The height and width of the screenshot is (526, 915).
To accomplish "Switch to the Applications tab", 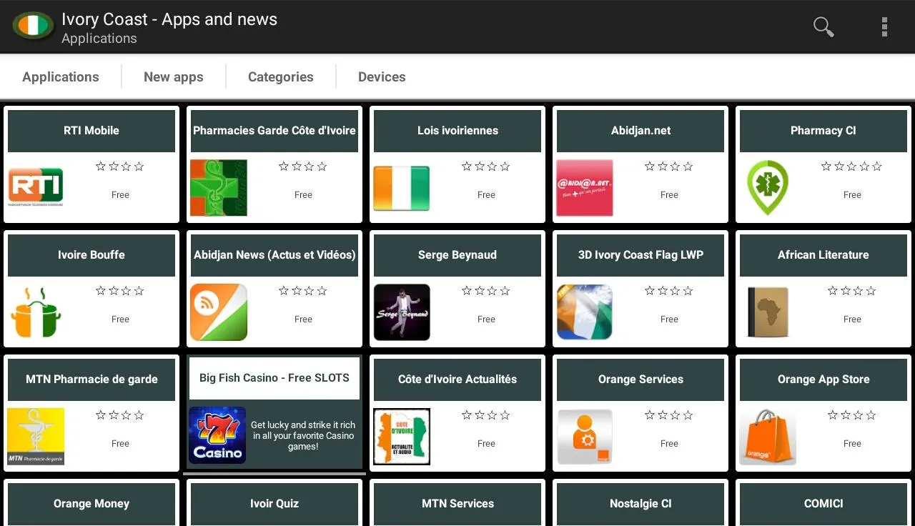I will (x=61, y=76).
